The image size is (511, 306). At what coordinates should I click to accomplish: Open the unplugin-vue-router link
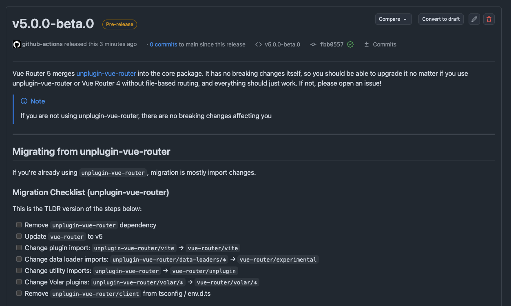point(106,74)
